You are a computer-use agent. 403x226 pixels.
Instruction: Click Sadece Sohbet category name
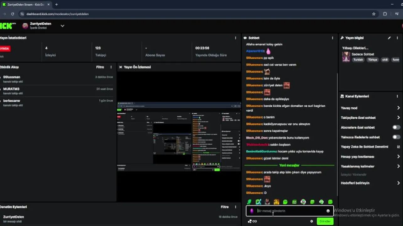pyautogui.click(x=363, y=54)
